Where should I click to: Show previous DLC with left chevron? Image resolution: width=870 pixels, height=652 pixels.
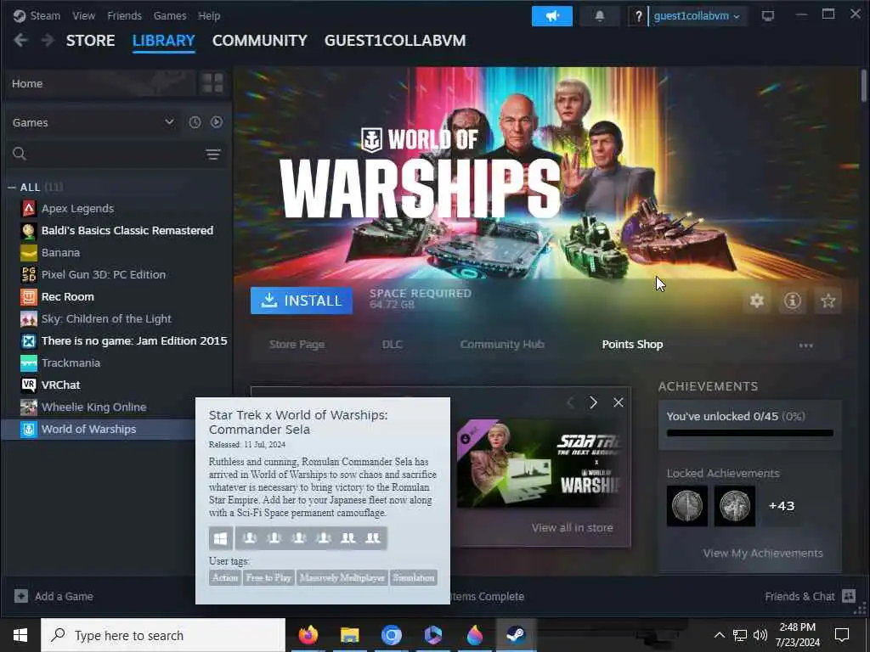tap(570, 402)
